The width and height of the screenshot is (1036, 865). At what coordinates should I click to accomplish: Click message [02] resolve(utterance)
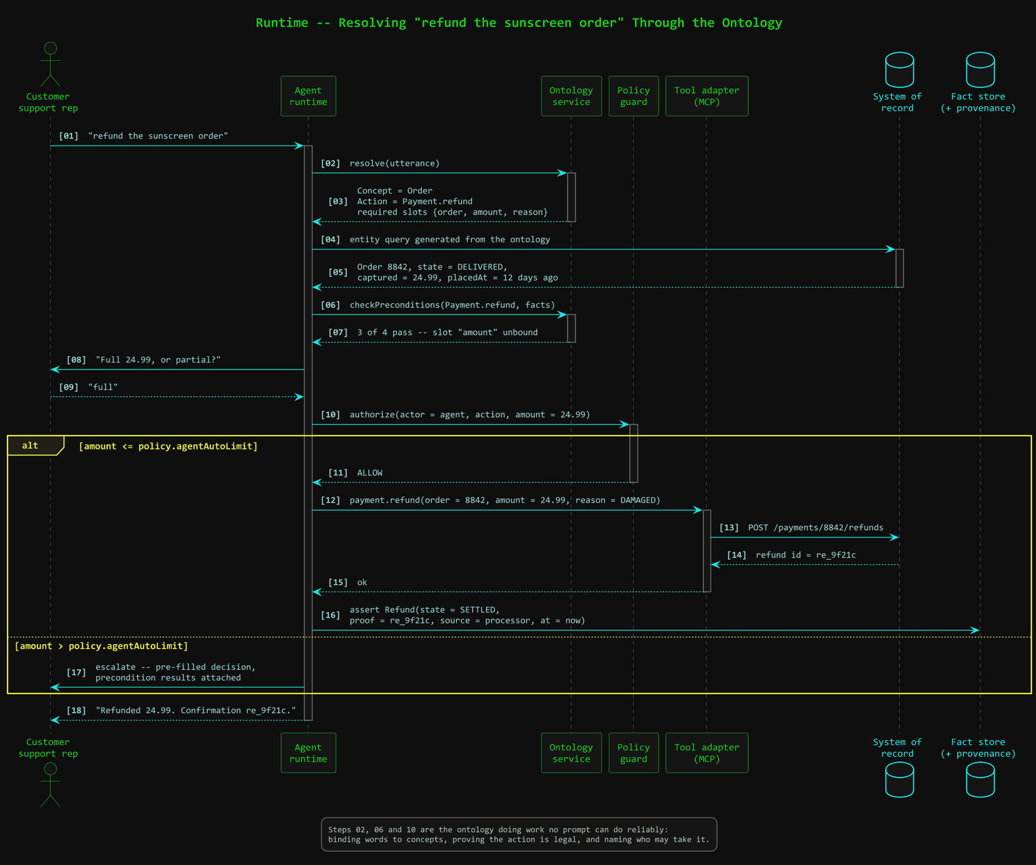click(x=380, y=163)
